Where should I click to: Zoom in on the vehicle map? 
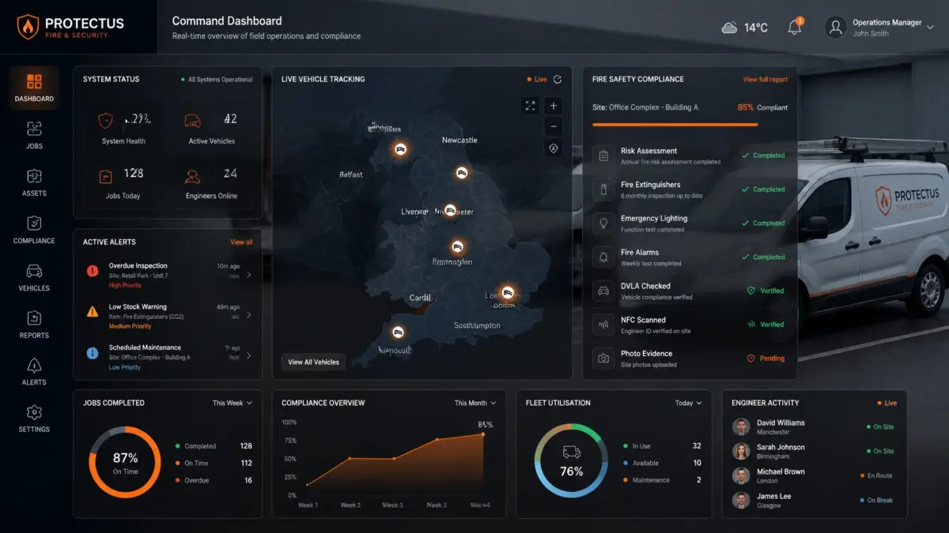coord(554,106)
